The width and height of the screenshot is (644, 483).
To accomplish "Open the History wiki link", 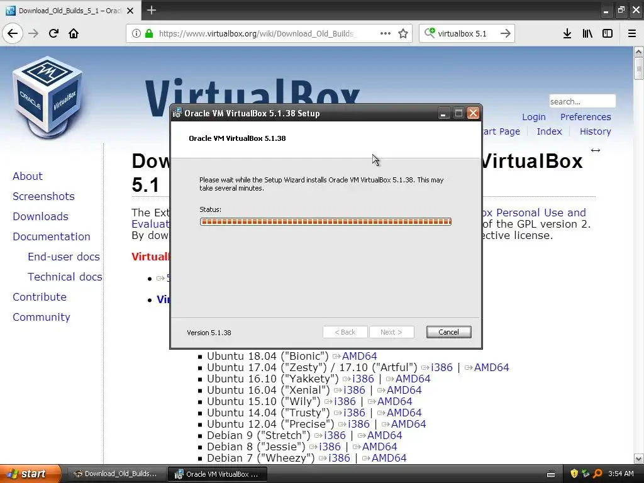I will [595, 131].
